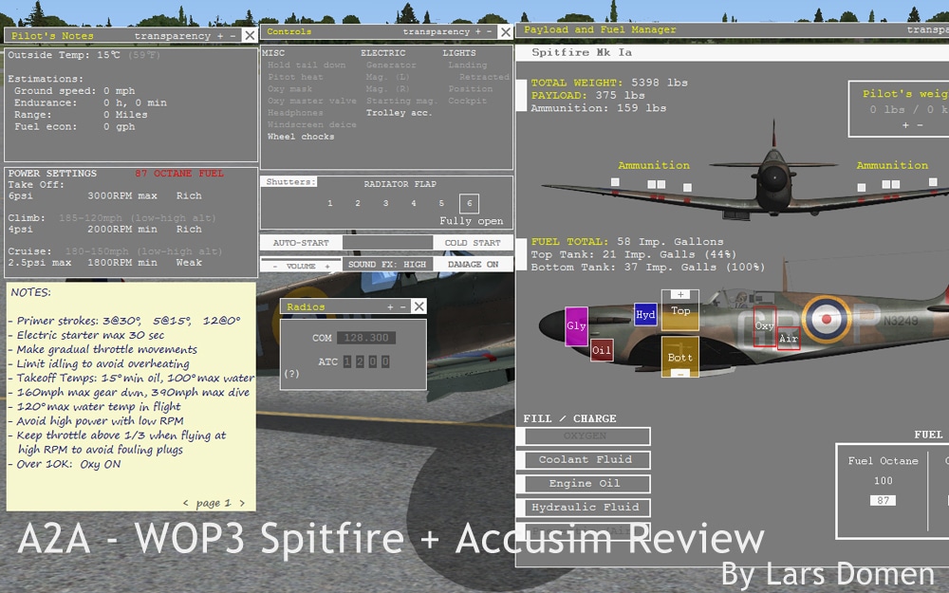Click the Gly coolant tank box

coord(576,325)
